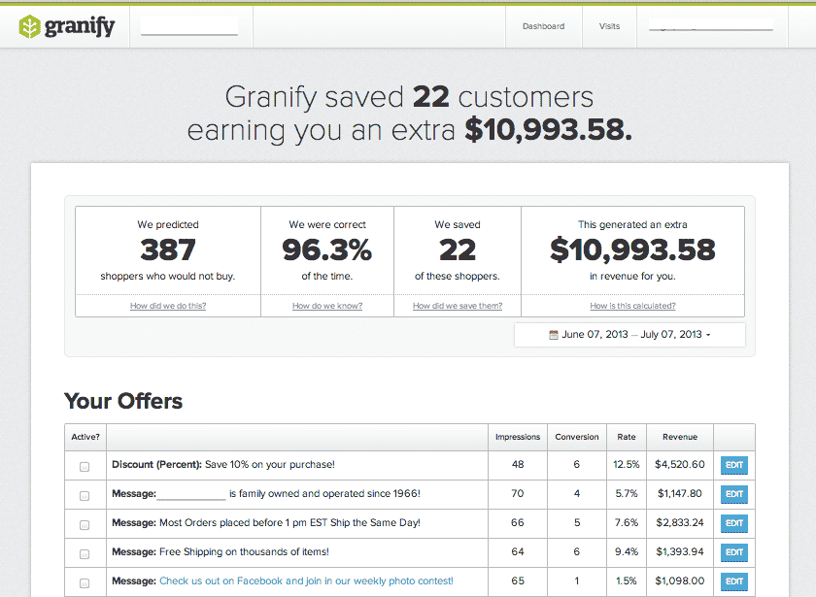Toggle Active checkbox for Discount Percent offer
816x597 pixels.
85,466
